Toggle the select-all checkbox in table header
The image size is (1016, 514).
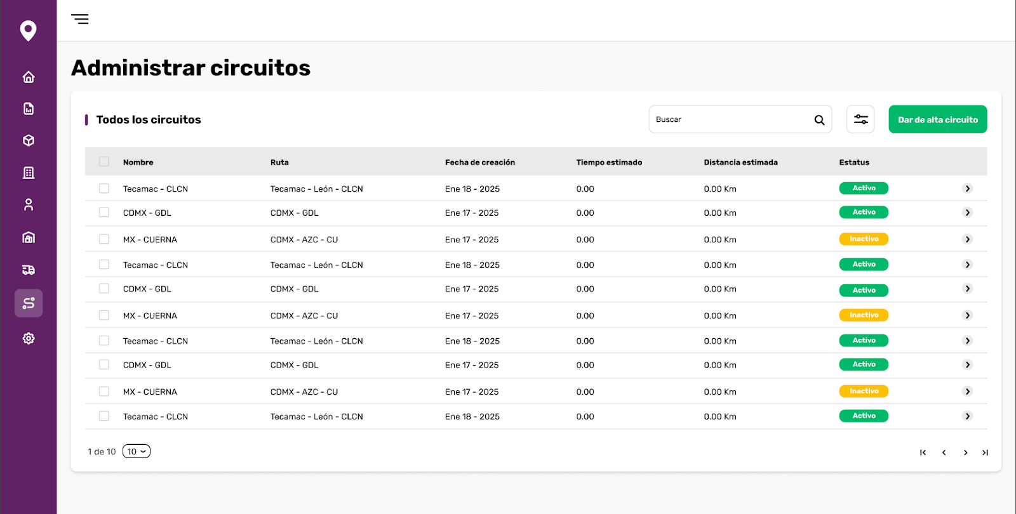pyautogui.click(x=104, y=162)
